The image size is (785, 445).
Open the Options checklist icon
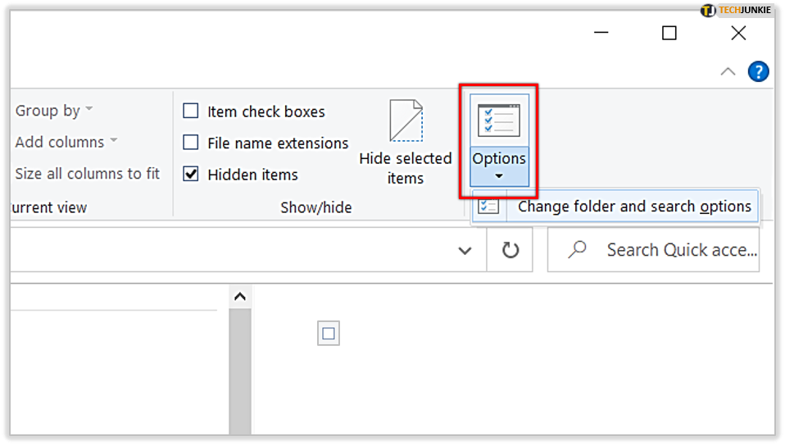coord(499,120)
